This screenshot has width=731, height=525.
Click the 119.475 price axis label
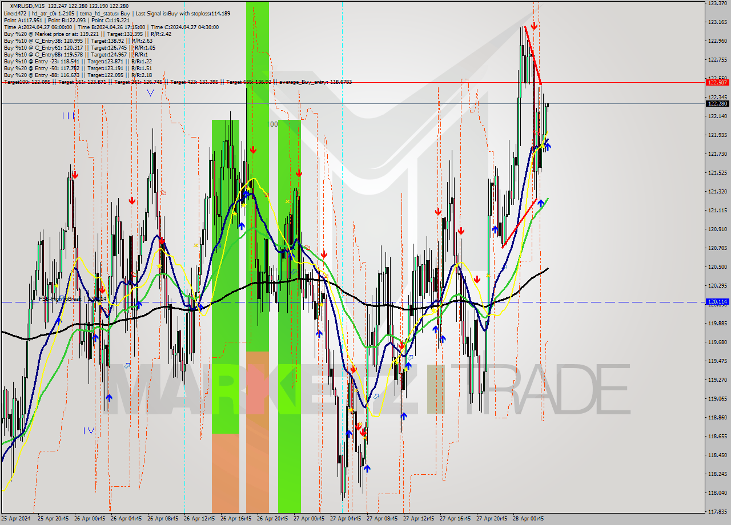click(717, 361)
